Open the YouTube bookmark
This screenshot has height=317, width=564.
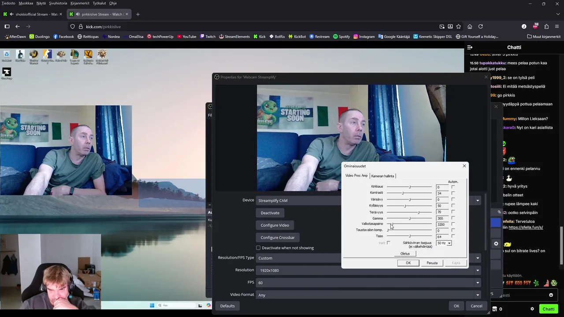(x=186, y=37)
